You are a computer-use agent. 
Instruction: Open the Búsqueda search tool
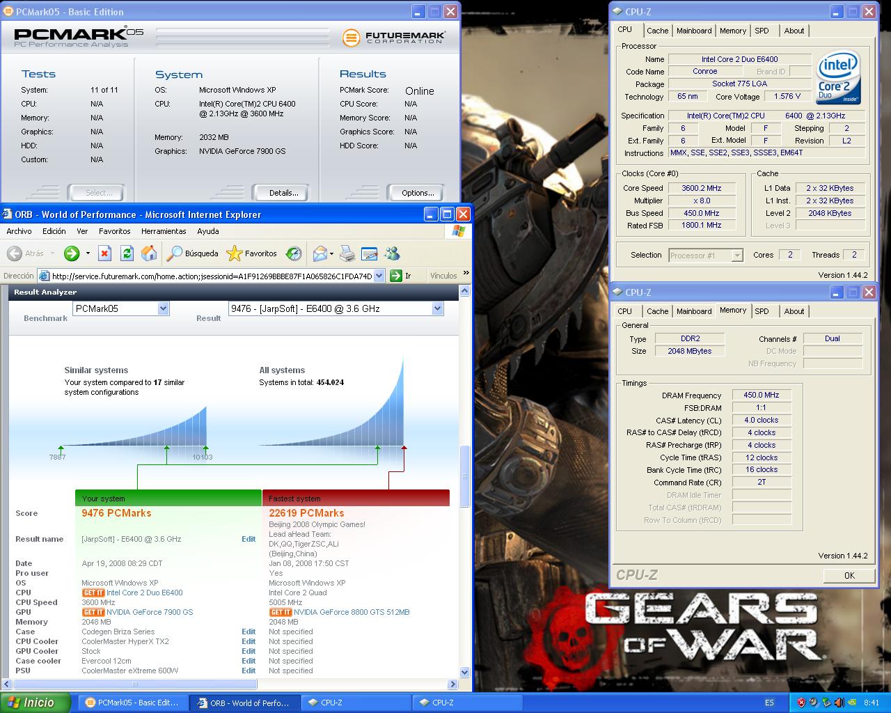click(x=193, y=253)
